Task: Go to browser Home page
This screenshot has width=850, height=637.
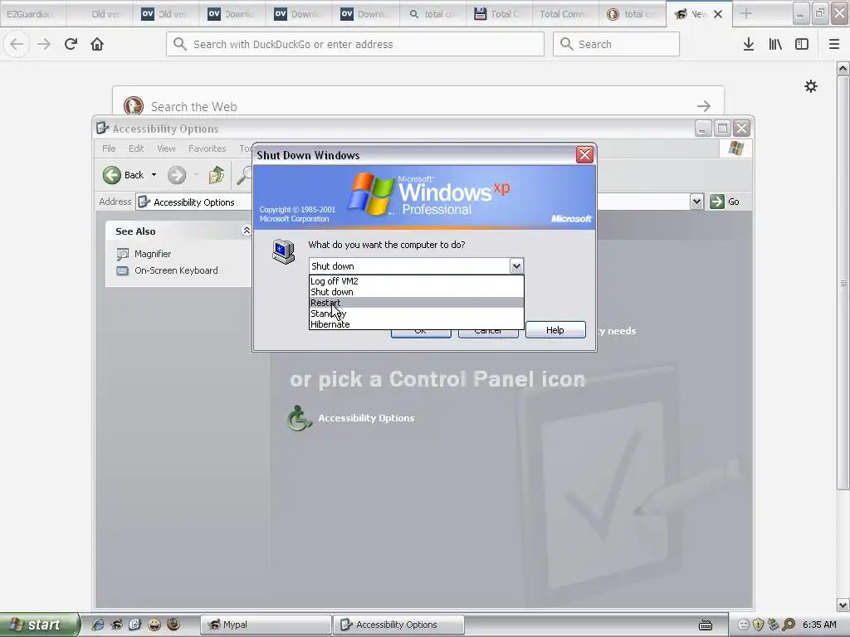Action: pos(97,44)
